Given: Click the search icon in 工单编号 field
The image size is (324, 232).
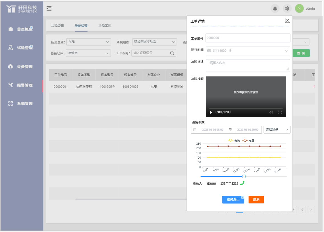Looking at the screenshot, I should coord(172,53).
